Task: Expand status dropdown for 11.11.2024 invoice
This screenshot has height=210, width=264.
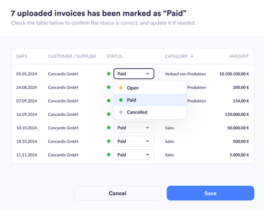Action: [x=134, y=155]
